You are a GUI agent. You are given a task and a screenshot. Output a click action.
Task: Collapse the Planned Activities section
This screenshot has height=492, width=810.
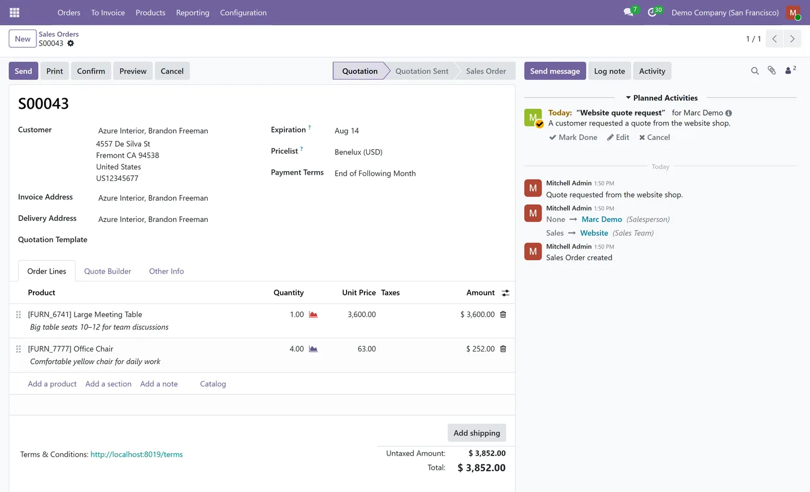[x=661, y=98]
